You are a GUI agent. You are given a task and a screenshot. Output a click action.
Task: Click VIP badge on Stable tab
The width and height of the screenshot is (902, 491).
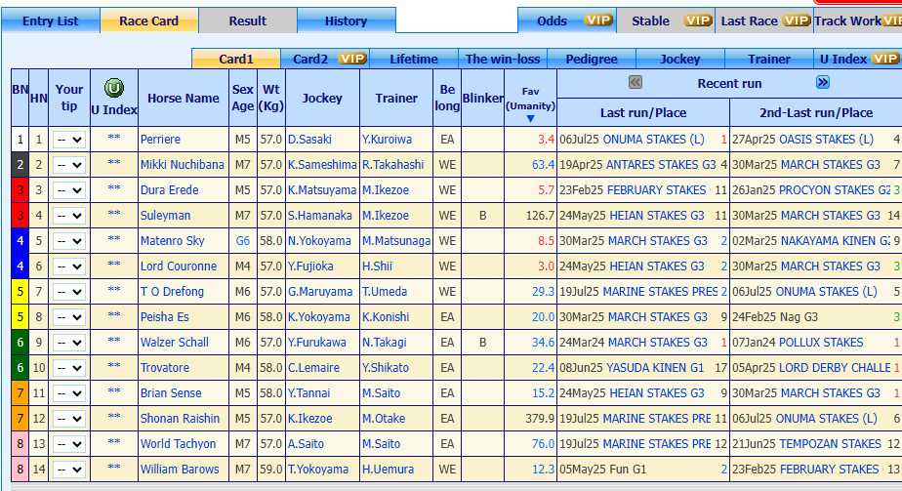pos(698,20)
